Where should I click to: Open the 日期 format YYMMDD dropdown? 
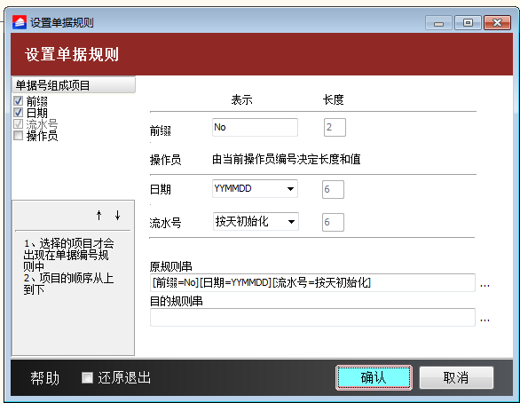point(255,189)
